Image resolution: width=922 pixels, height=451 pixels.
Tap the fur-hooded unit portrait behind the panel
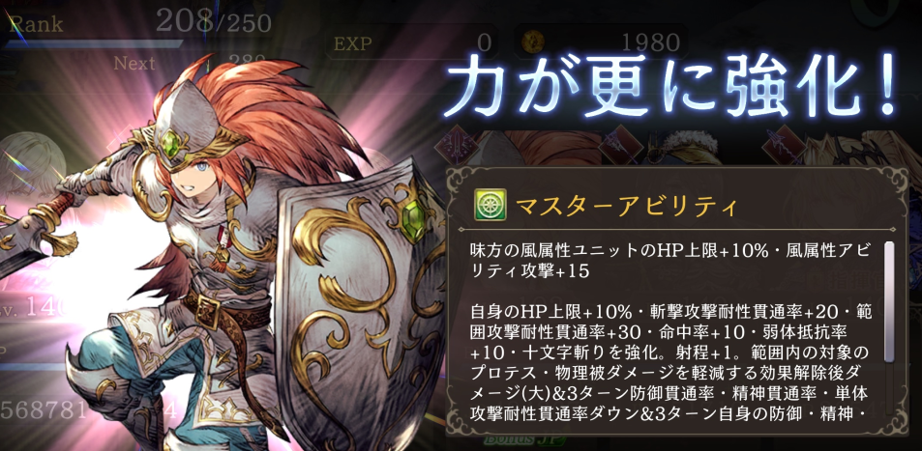pos(682,147)
